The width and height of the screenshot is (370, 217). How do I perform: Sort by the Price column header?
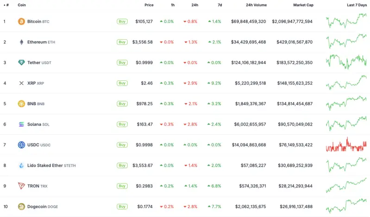click(149, 5)
